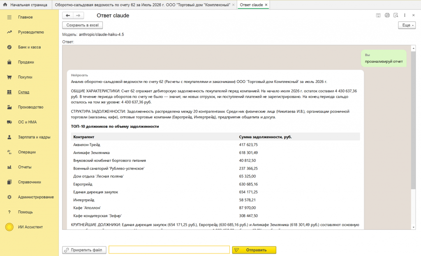Open the Склад grid icon
The height and width of the screenshot is (256, 421).
(x=9, y=92)
